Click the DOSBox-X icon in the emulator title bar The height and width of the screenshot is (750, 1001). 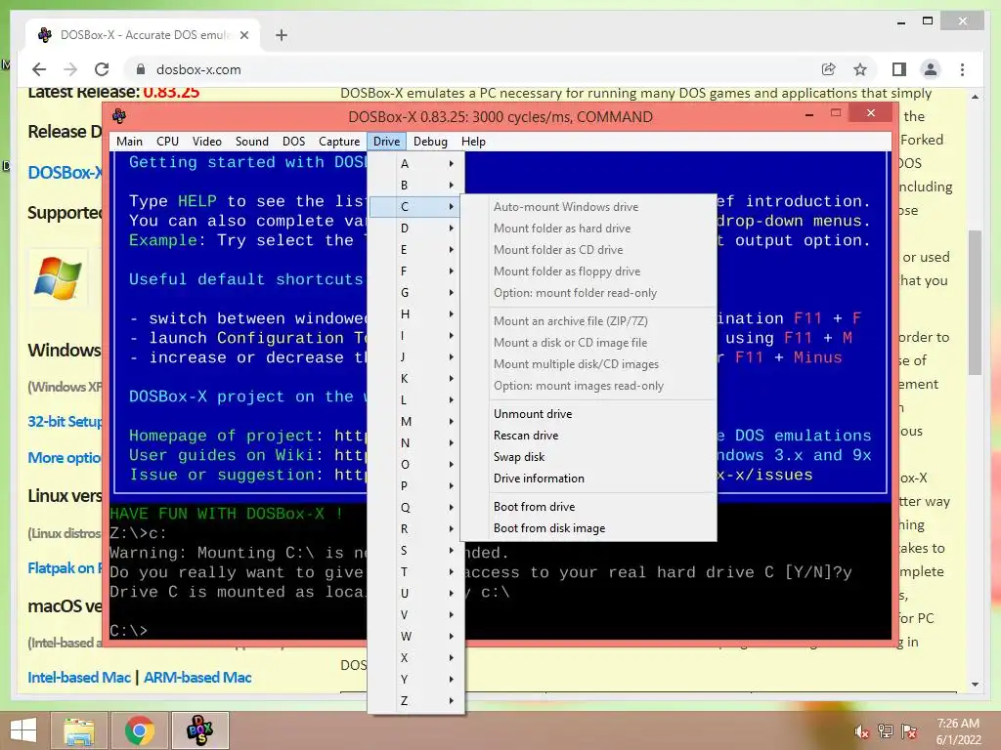tap(118, 116)
